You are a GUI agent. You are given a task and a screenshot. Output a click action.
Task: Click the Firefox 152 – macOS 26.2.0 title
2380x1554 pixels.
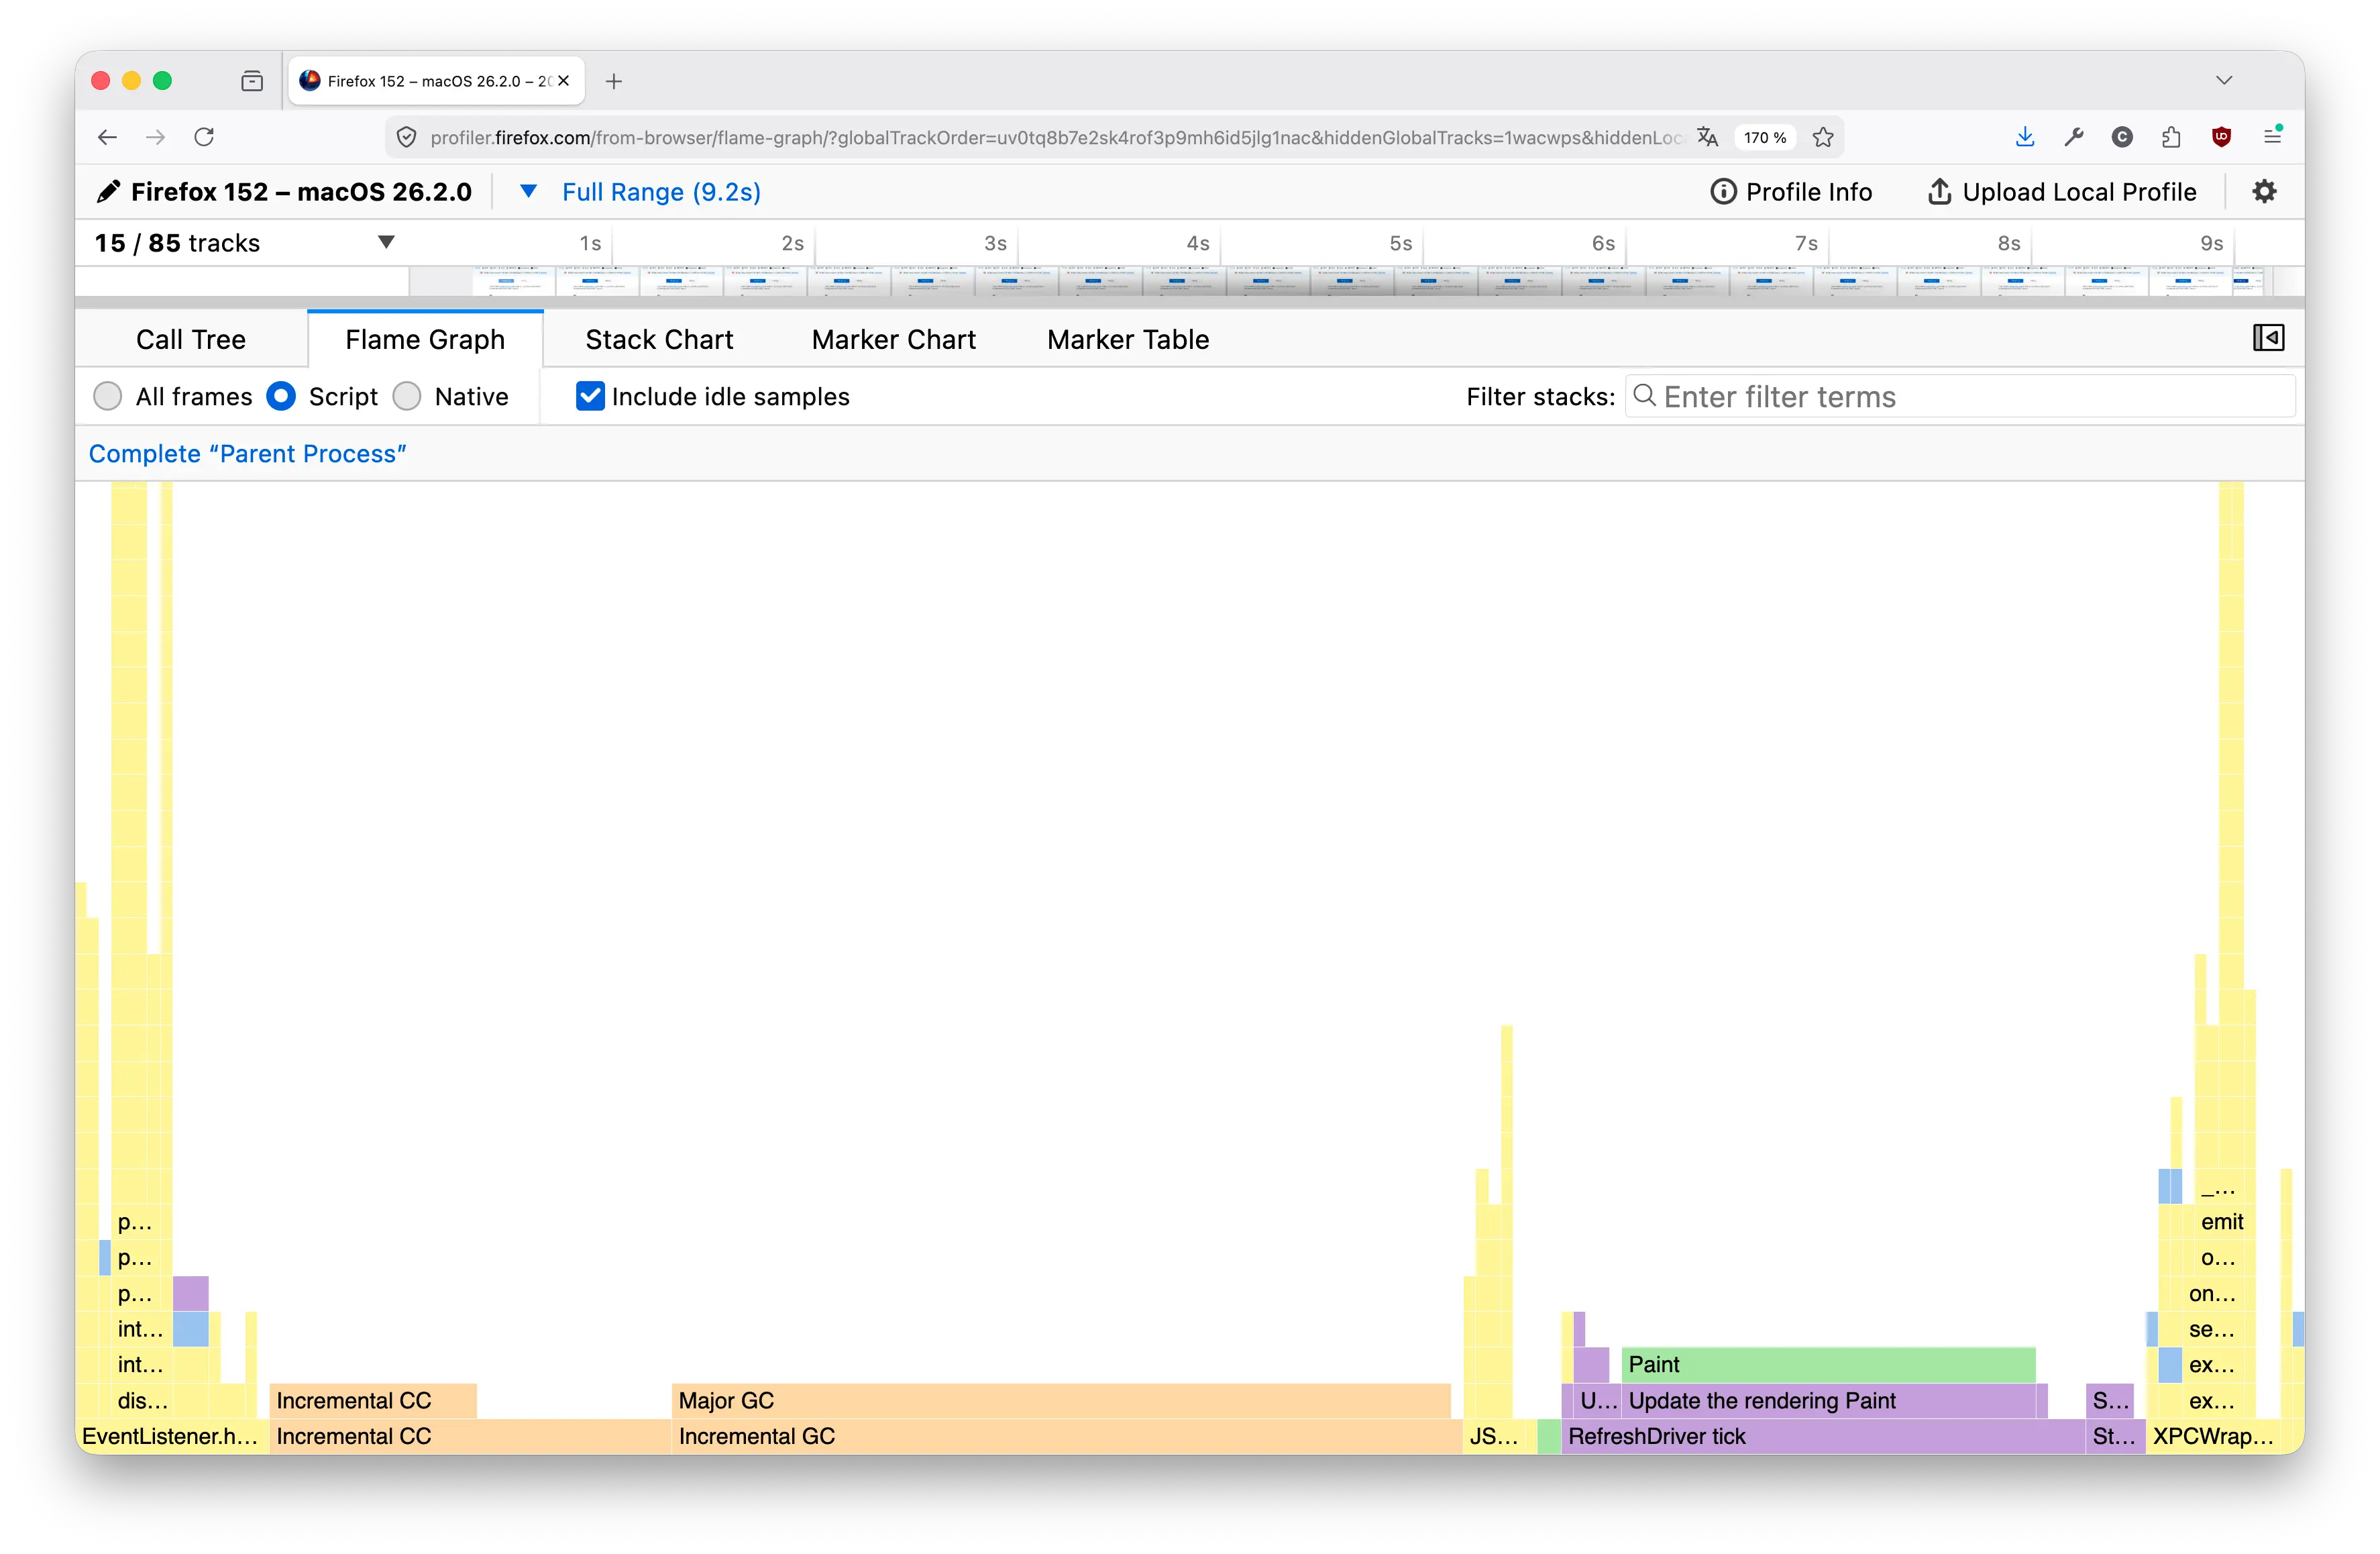click(301, 192)
